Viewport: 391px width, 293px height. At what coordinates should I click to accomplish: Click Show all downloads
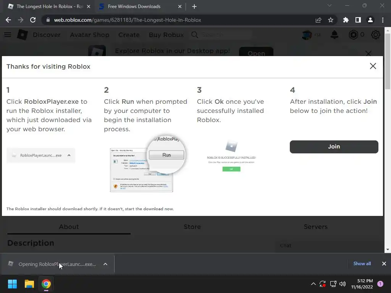pos(362,264)
